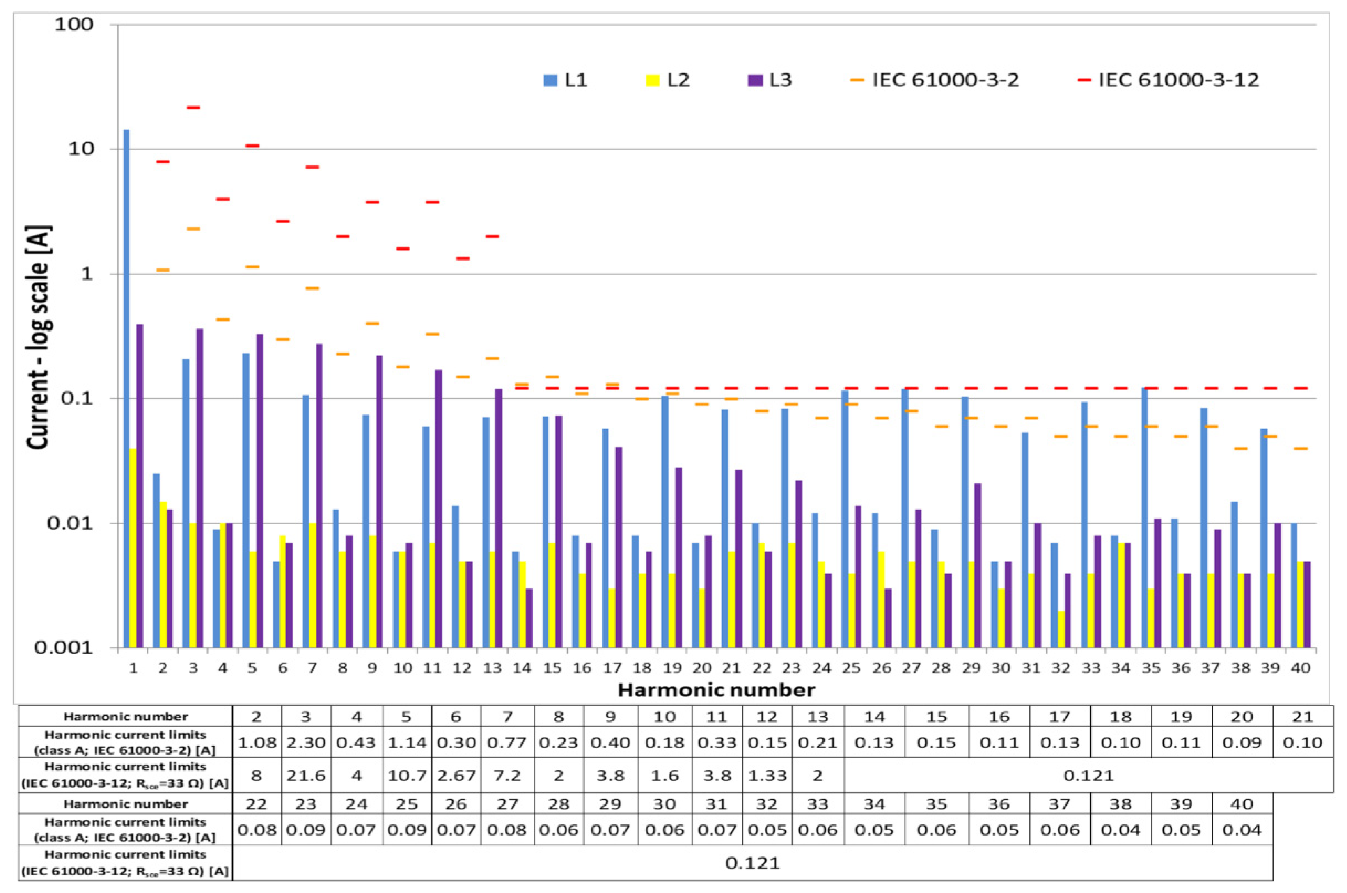
Task: Click table cell with value 21.6
Action: tap(306, 776)
